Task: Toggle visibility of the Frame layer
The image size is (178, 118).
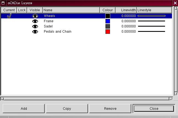Action: tap(35, 21)
